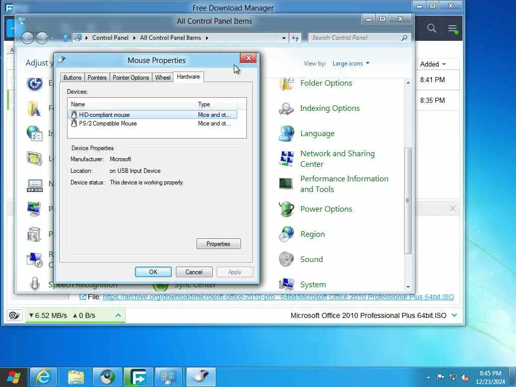Open Indexing Options icon

(286, 108)
